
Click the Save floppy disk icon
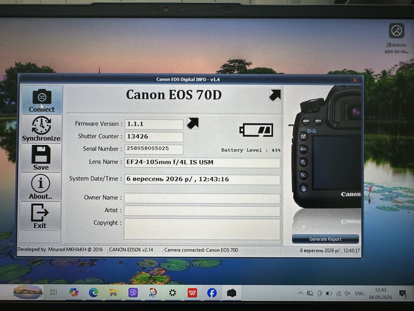pyautogui.click(x=41, y=154)
